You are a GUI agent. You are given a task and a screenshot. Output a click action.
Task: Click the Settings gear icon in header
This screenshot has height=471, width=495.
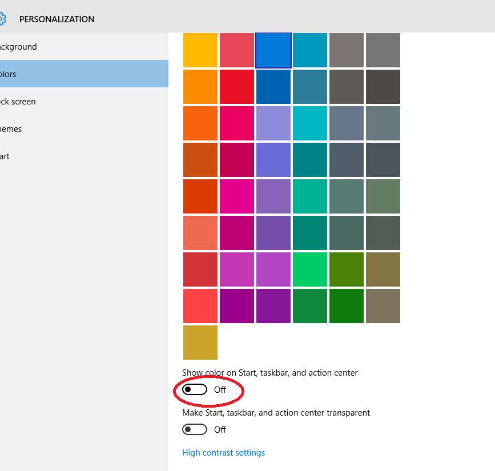pos(2,19)
